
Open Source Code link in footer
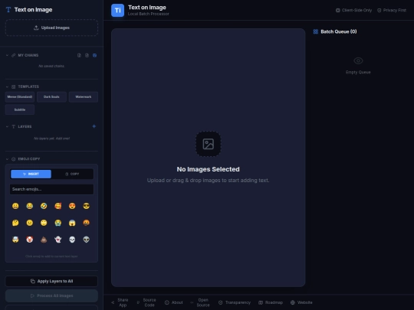pyautogui.click(x=146, y=302)
